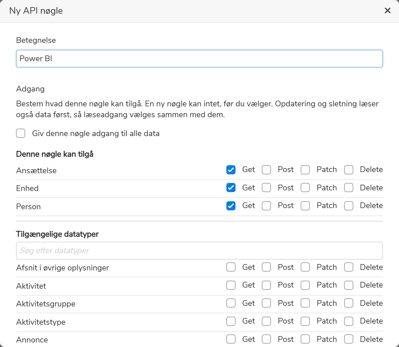Close the Ny API nøgle dialog
399x347 pixels.
pyautogui.click(x=388, y=11)
